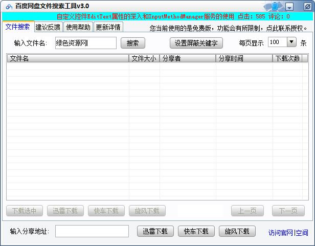Click 快车下载 button under the results list
Image resolution: width=315 pixels, height=246 pixels.
[106, 211]
